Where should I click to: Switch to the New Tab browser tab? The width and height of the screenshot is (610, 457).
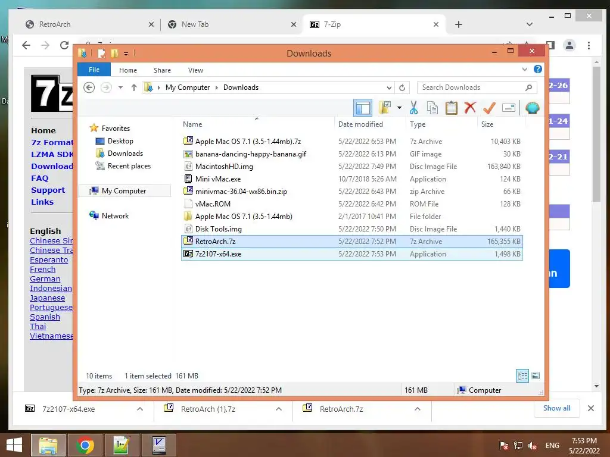(x=232, y=24)
